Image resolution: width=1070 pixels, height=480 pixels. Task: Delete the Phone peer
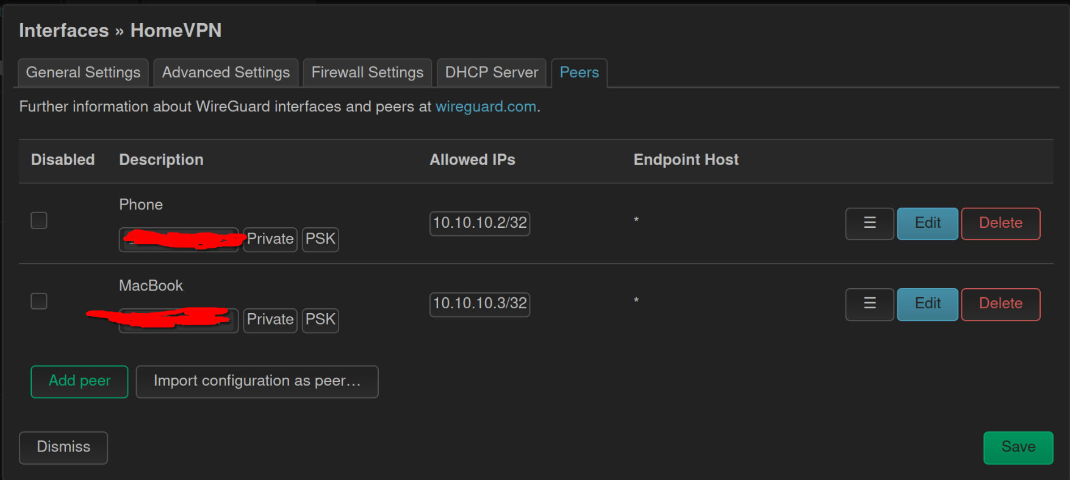1000,223
